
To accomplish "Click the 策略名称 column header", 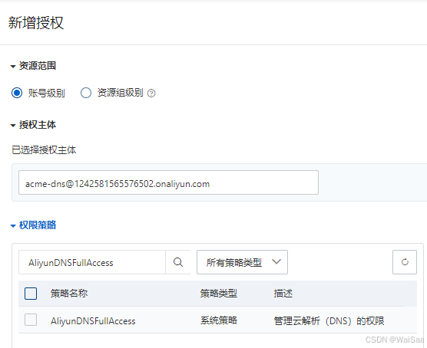I will point(69,294).
